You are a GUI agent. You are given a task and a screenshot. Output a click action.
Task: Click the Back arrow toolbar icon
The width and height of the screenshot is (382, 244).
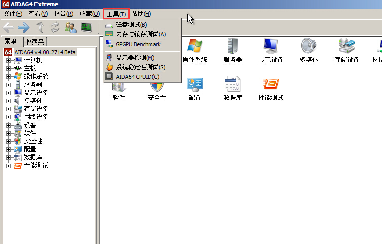tap(8, 27)
